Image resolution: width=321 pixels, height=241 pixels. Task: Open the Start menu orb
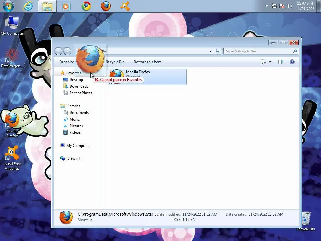point(8,6)
